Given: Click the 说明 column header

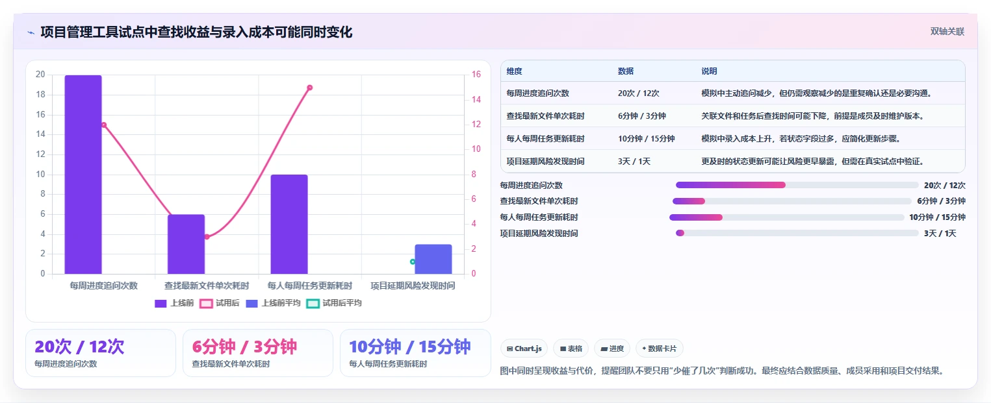Looking at the screenshot, I should click(710, 71).
